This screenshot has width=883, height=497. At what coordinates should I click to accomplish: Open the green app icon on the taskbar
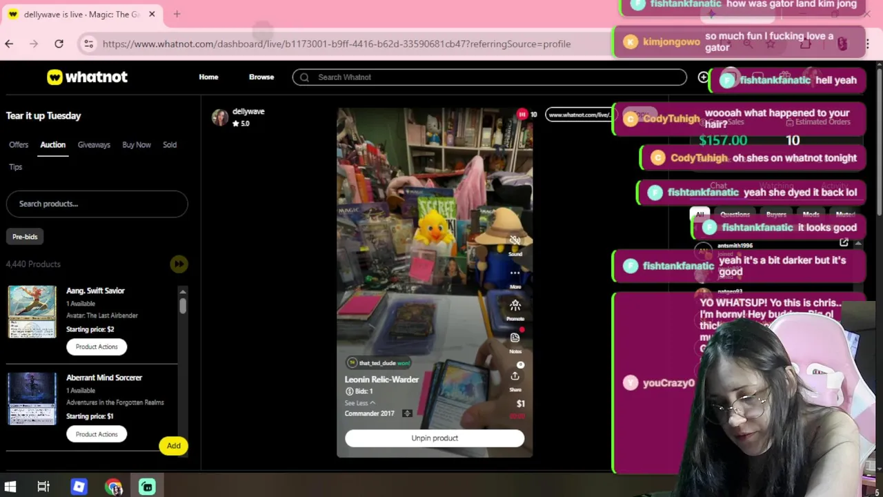coord(147,487)
